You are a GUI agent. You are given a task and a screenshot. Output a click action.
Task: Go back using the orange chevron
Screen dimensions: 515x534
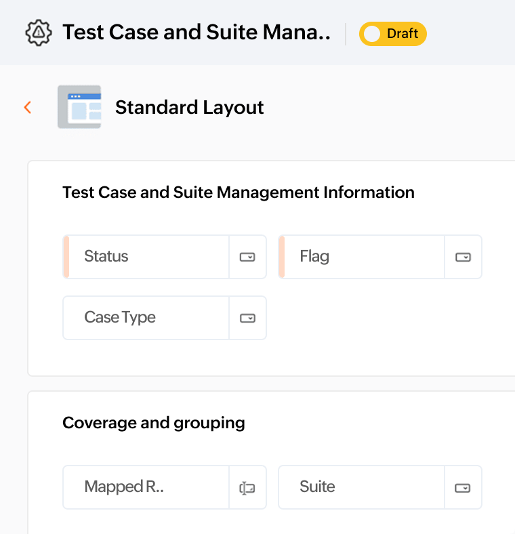tap(28, 107)
